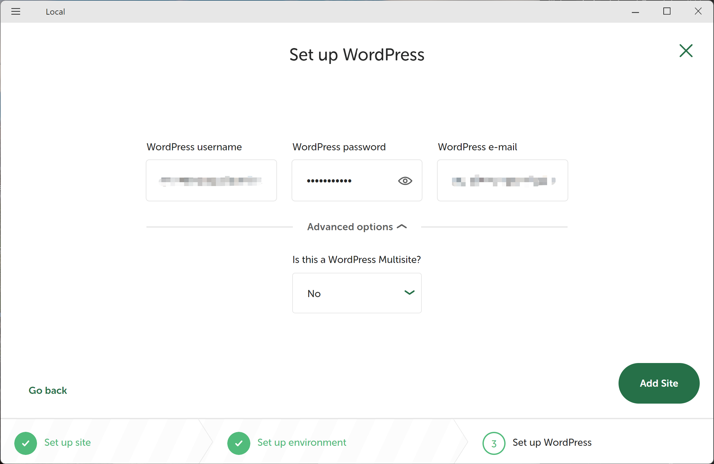The width and height of the screenshot is (714, 464).
Task: Go to the Set up environment step
Action: click(x=302, y=443)
